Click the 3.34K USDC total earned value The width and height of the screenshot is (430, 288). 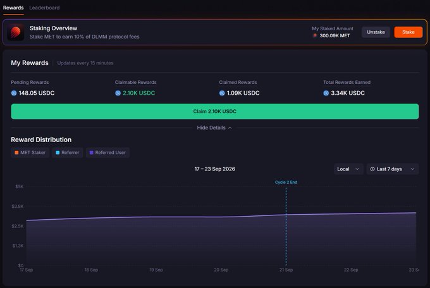(x=348, y=93)
